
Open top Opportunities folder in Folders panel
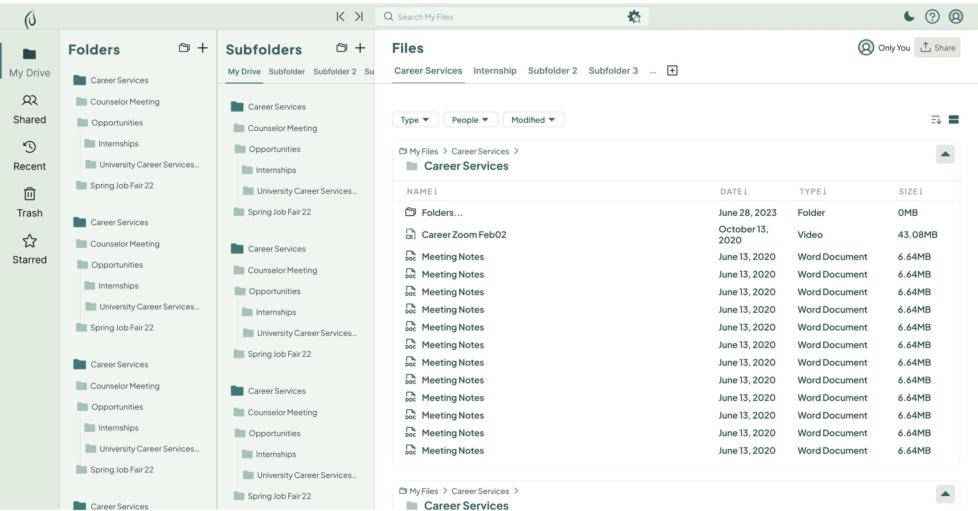[x=110, y=123]
